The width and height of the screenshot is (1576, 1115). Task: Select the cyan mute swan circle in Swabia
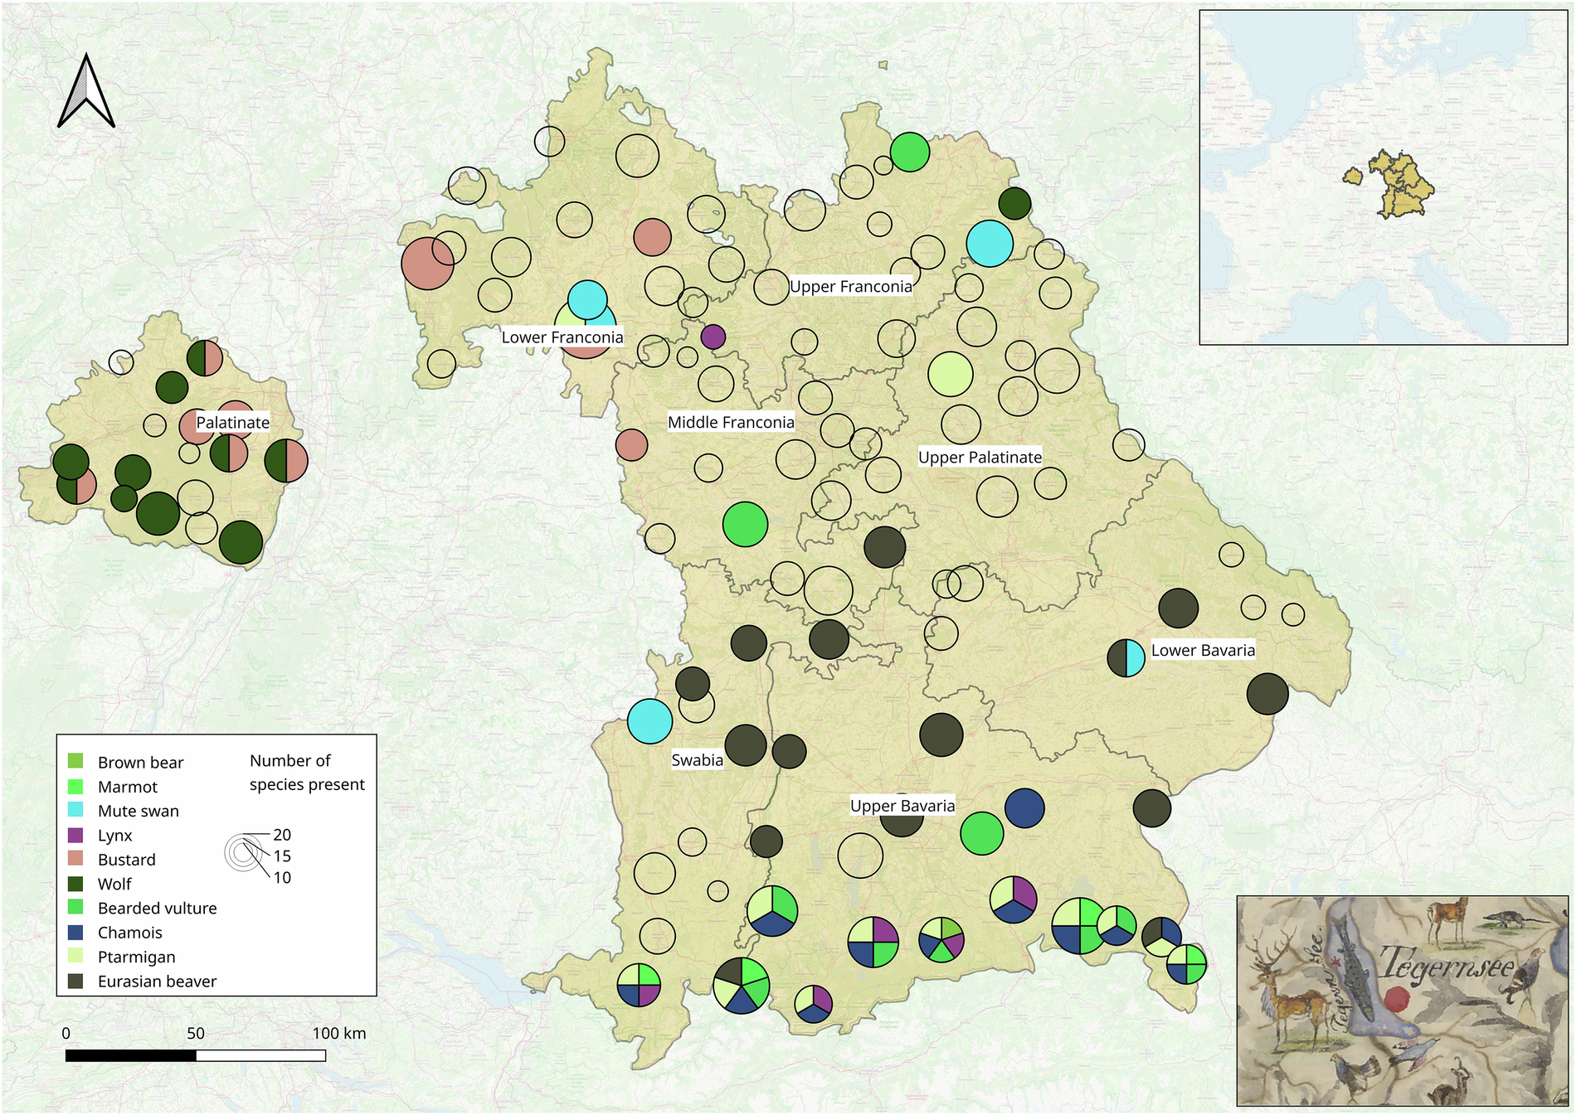coord(649,721)
